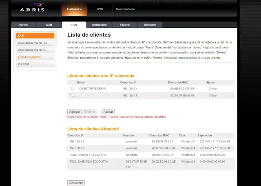Check the box for reserved IP 192.168.0.5
Image resolution: width=261 pixels, height=186 pixels.
(x=73, y=95)
